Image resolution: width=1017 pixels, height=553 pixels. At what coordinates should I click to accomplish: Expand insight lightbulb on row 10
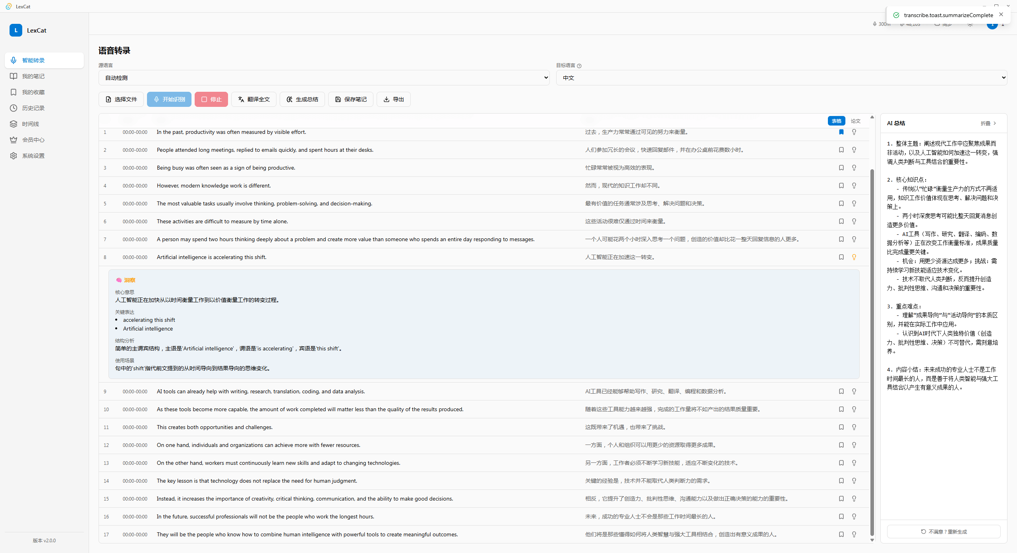[x=854, y=409]
